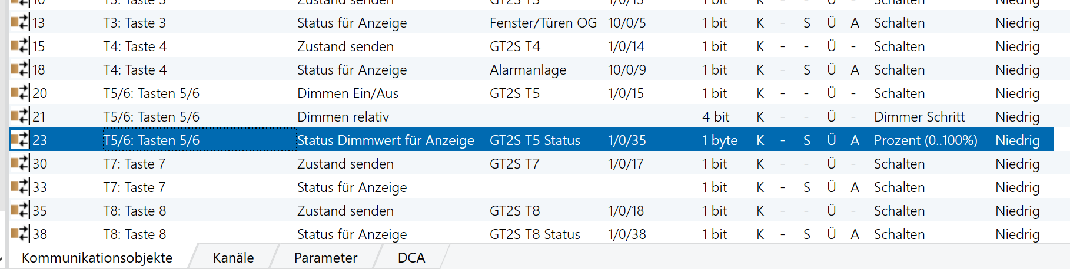1070x269 pixels.
Task: Click the object icon beside number 20
Action: [20, 93]
